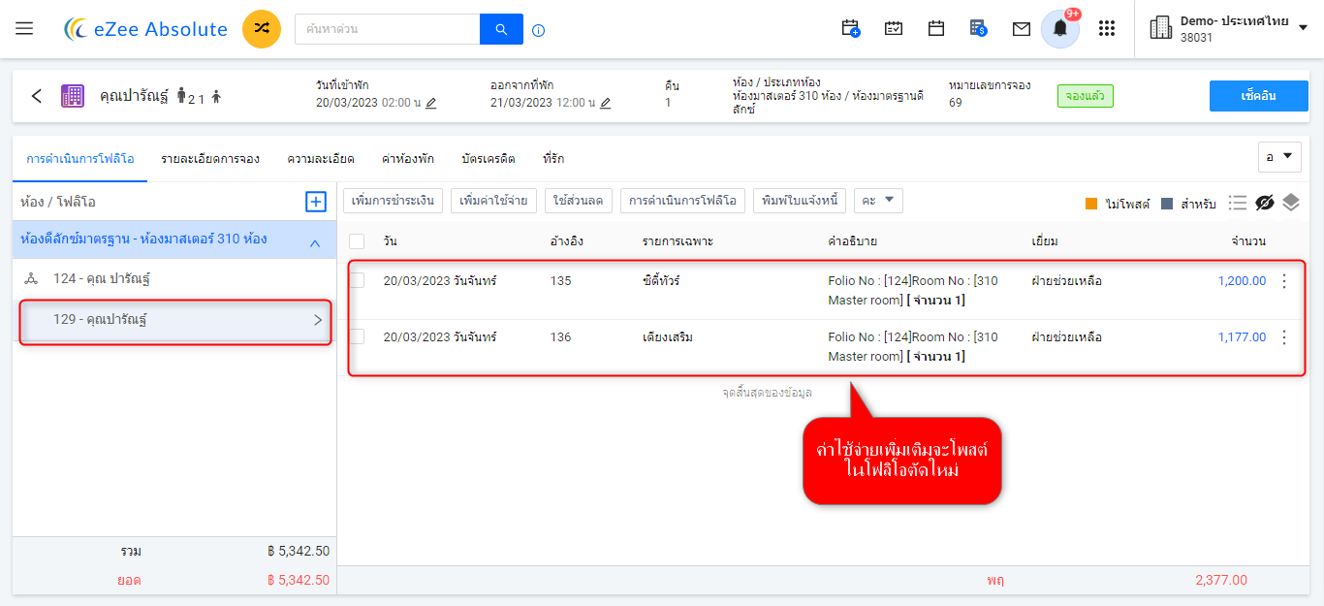Click the layers stack icon
Screen dimensions: 1324x606
[1290, 203]
